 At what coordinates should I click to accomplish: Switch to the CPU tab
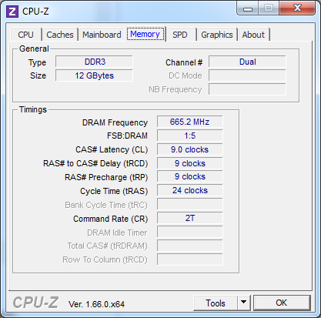point(25,35)
